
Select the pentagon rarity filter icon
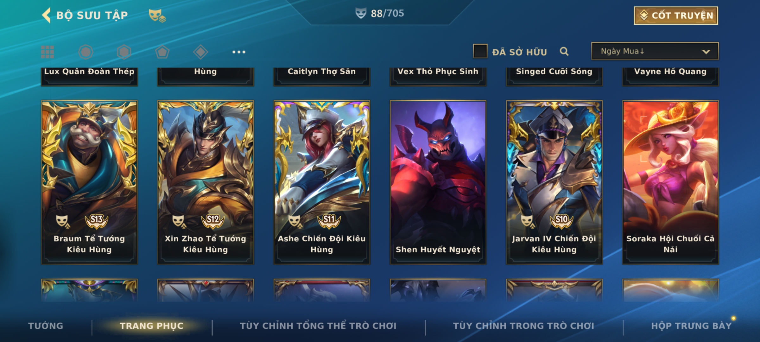(162, 52)
